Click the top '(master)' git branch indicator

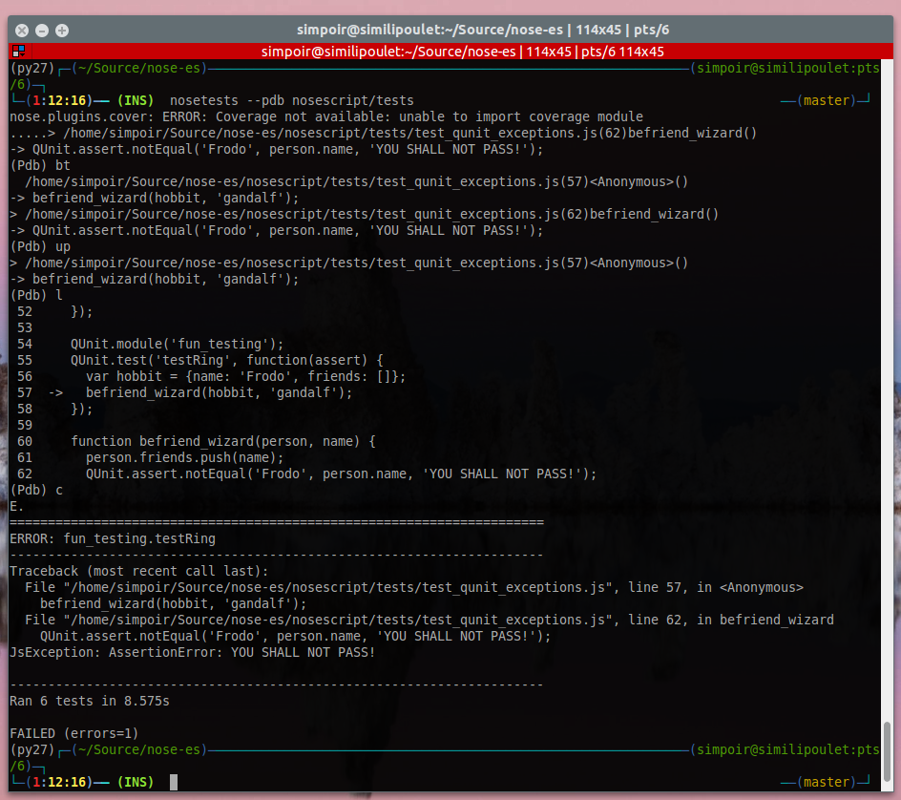(x=827, y=100)
